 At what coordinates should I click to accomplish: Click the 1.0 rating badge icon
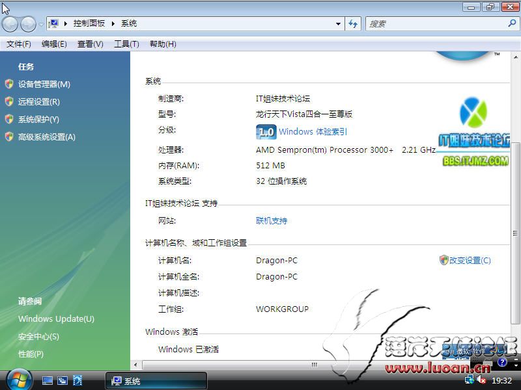click(266, 132)
